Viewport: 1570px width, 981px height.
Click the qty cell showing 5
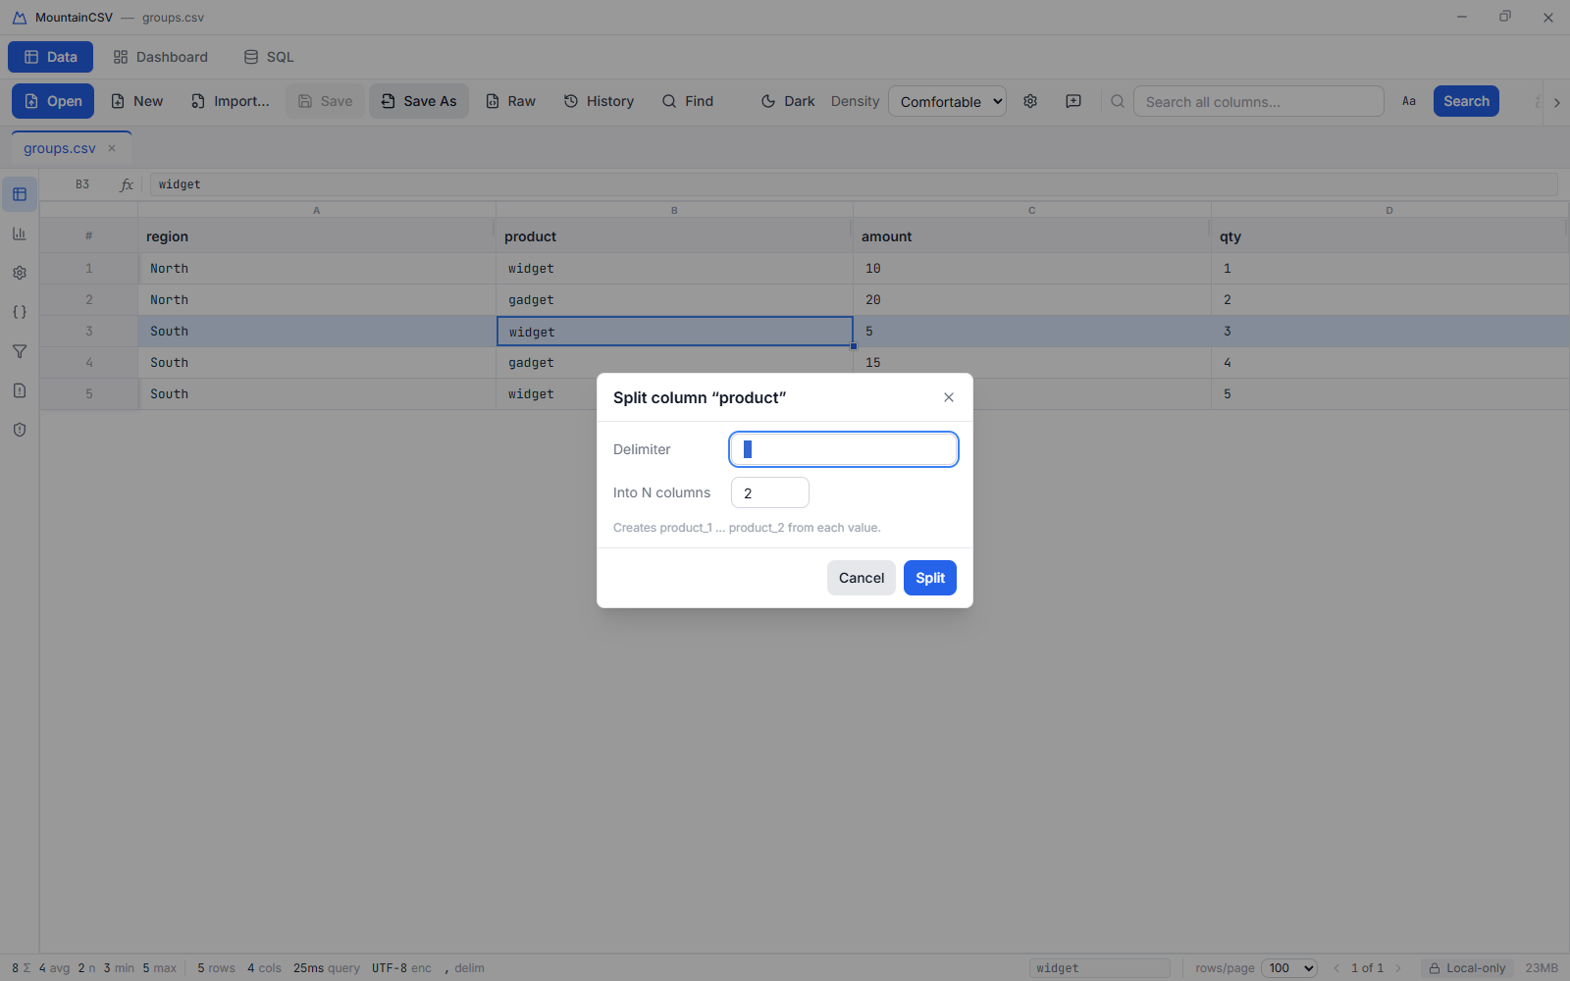(1389, 393)
